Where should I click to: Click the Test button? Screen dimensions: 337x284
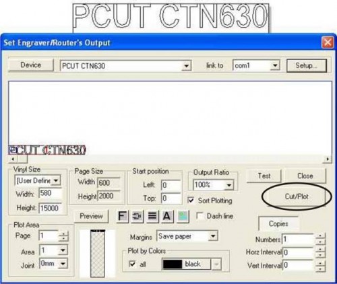coord(264,176)
